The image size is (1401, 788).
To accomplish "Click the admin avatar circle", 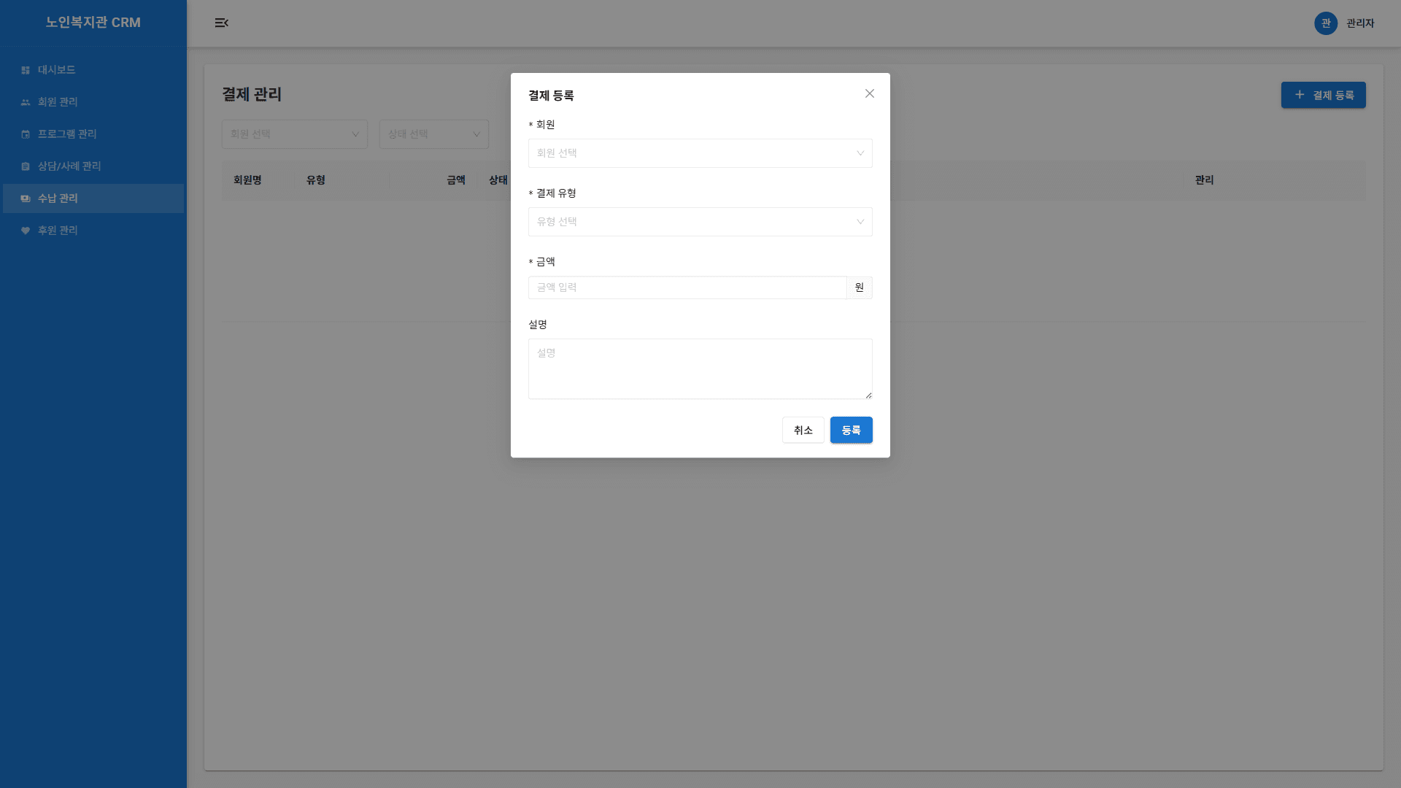I will tap(1325, 23).
